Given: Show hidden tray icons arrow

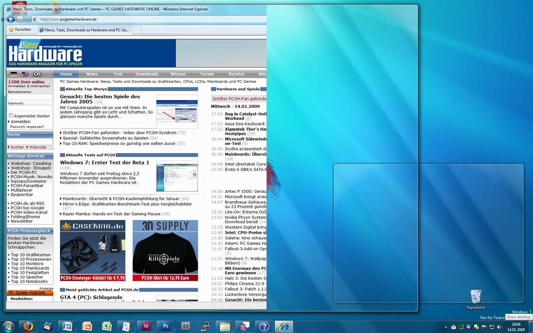Looking at the screenshot, I should click(x=446, y=327).
